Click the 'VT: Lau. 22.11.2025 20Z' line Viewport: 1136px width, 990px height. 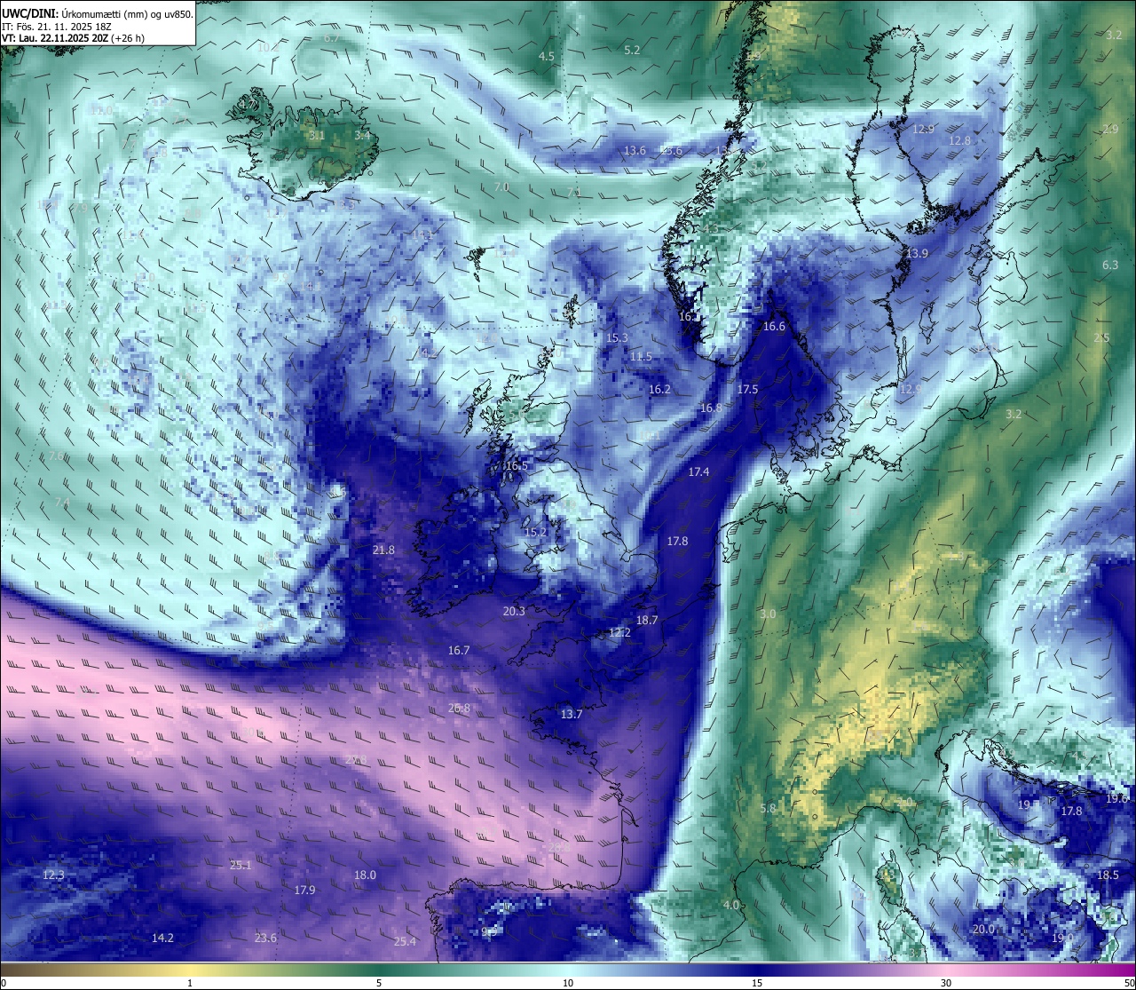coord(73,38)
